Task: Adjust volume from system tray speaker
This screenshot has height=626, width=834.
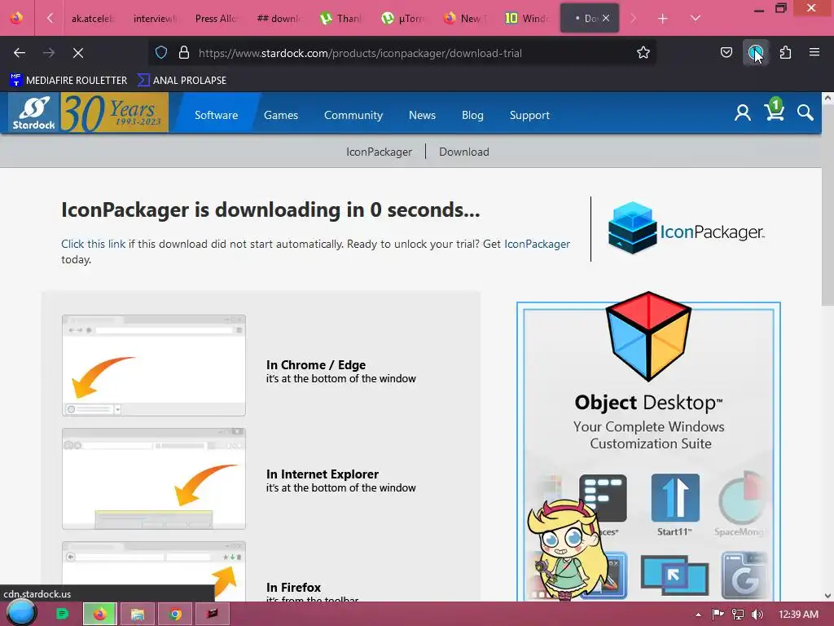Action: click(757, 615)
